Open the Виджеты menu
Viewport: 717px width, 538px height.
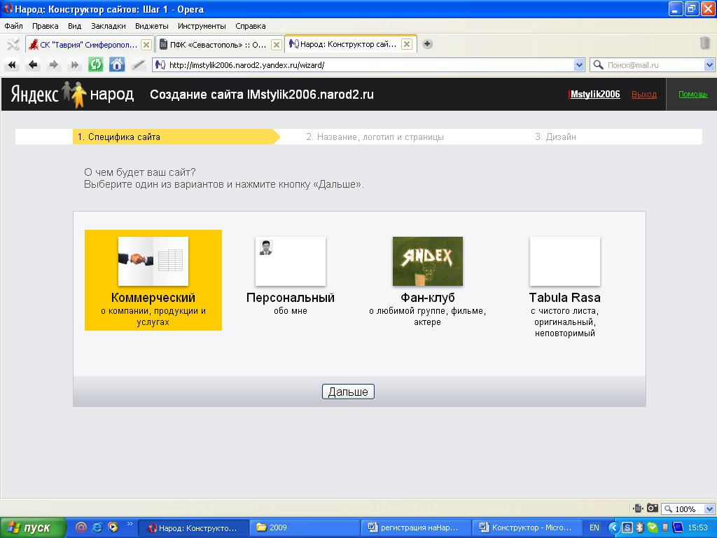tap(152, 26)
